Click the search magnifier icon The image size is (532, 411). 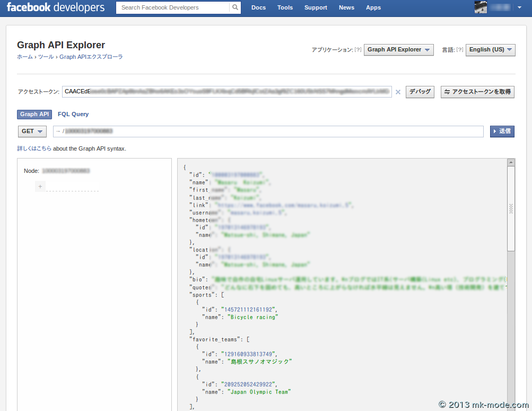point(235,7)
